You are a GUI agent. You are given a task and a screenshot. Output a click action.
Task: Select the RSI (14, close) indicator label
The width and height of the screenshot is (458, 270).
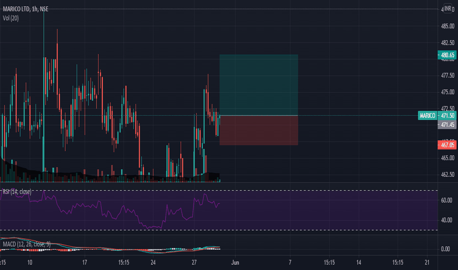(17, 192)
